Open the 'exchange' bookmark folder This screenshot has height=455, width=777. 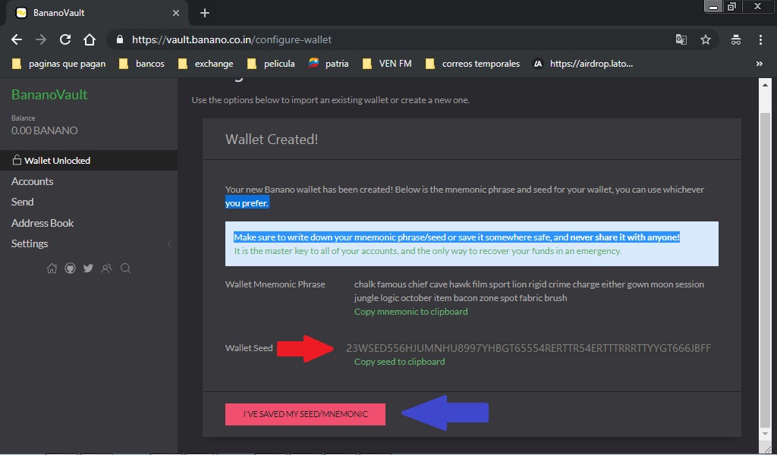pos(206,64)
